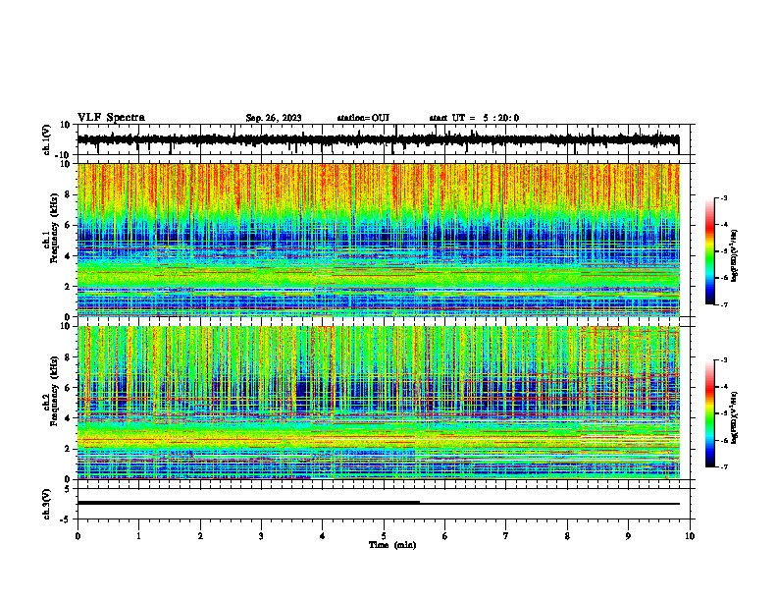Click time-axis tick label "8"

coord(567,536)
